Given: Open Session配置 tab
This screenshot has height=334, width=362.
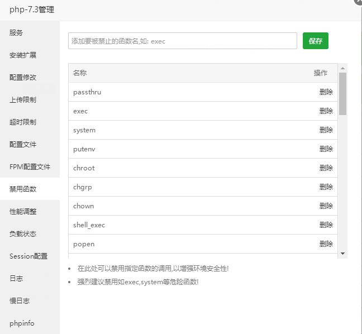Looking at the screenshot, I should click(28, 256).
